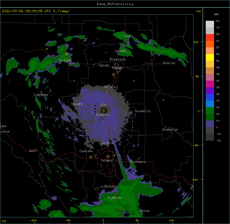Click the RockyMH label
The height and width of the screenshot is (224, 230).
pyautogui.click(x=65, y=60)
